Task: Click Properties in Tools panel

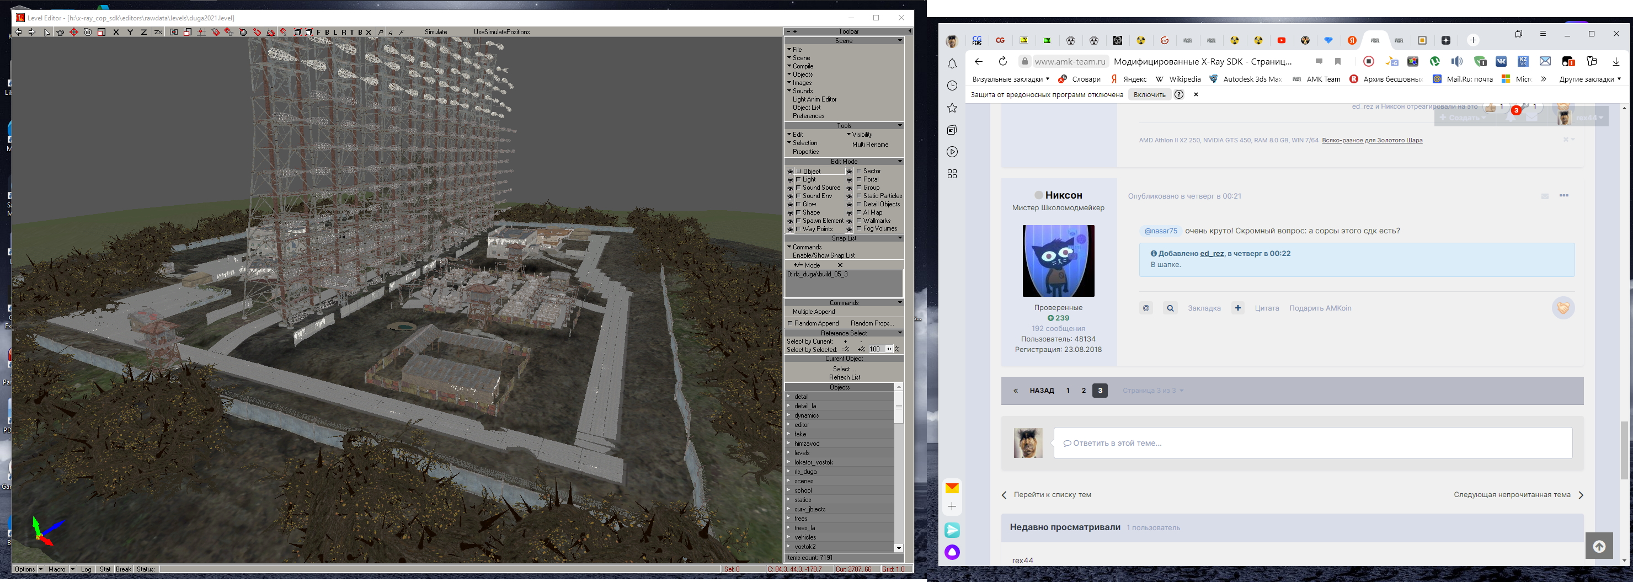Action: tap(805, 152)
